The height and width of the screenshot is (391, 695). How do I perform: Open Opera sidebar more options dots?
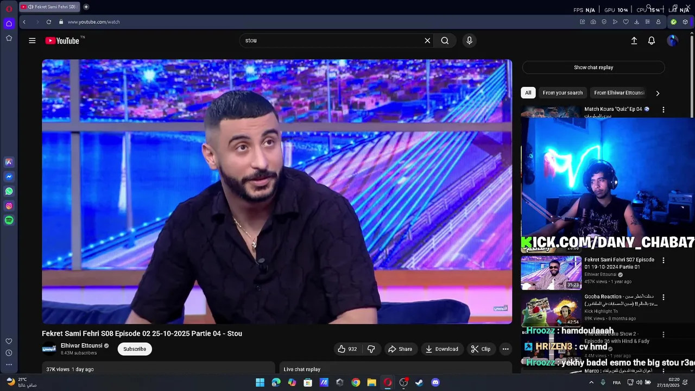point(9,364)
